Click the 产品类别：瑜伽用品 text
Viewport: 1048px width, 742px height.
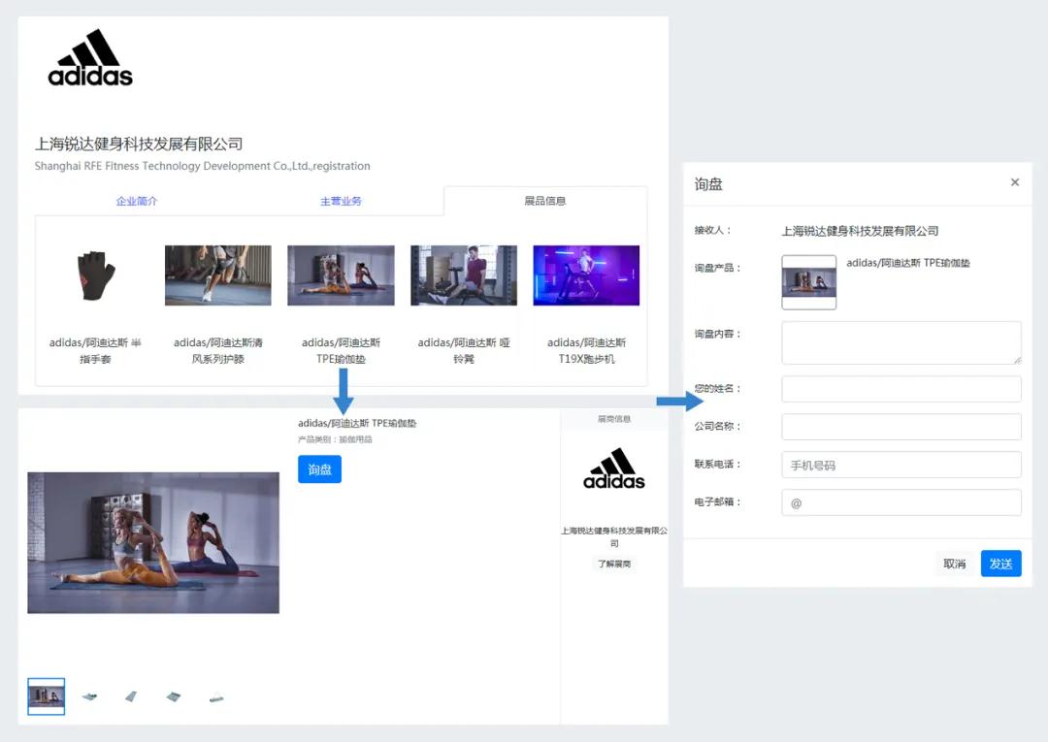click(335, 439)
